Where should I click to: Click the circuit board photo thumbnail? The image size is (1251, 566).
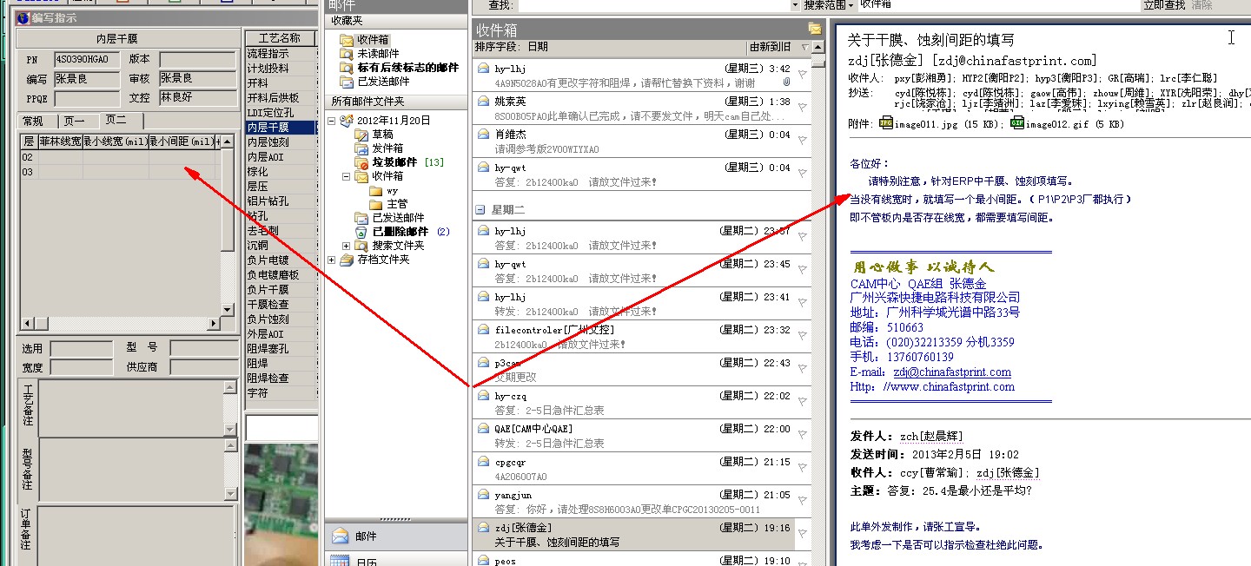pyautogui.click(x=281, y=504)
